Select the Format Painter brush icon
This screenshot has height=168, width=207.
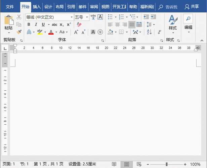tap(19, 32)
